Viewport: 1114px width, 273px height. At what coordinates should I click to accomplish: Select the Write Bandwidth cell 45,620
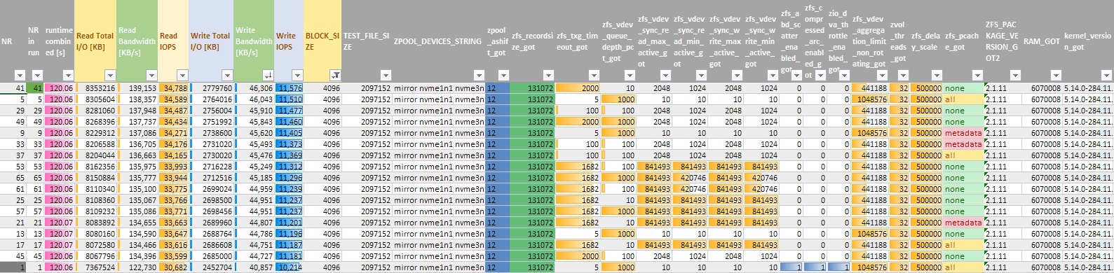coord(254,133)
